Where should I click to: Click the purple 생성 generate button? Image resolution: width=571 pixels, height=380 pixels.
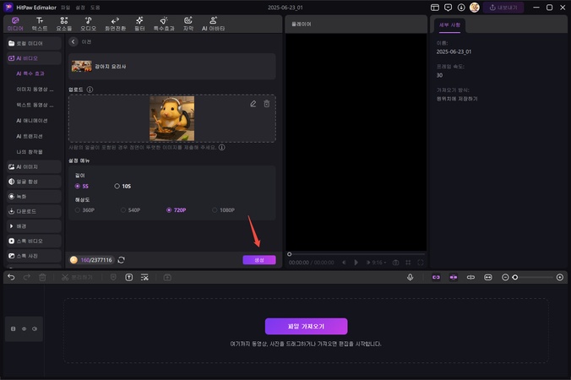click(259, 260)
